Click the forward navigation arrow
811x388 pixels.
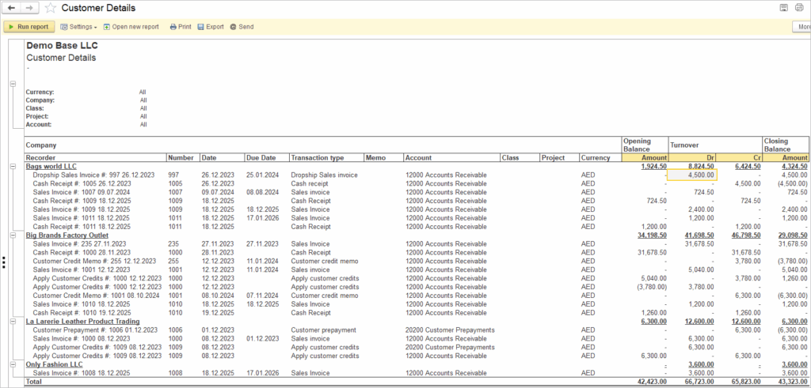coord(30,8)
